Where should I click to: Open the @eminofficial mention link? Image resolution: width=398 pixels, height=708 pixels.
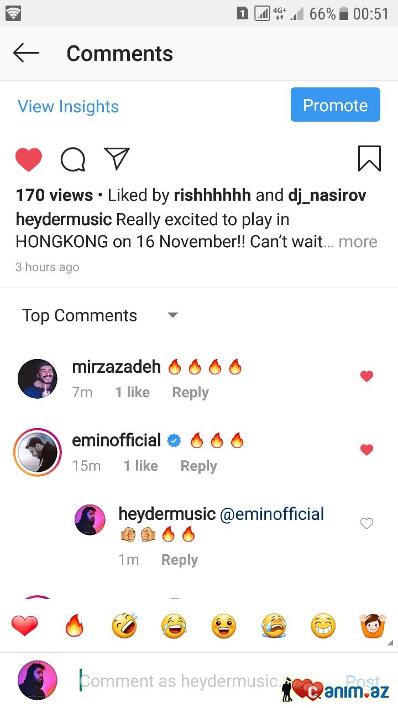[272, 514]
